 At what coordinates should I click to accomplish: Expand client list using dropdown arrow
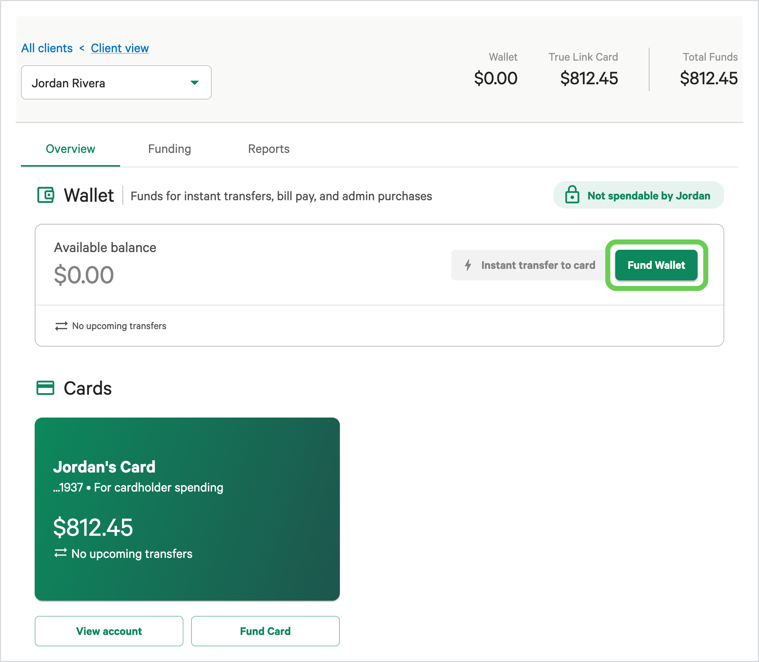click(x=195, y=83)
